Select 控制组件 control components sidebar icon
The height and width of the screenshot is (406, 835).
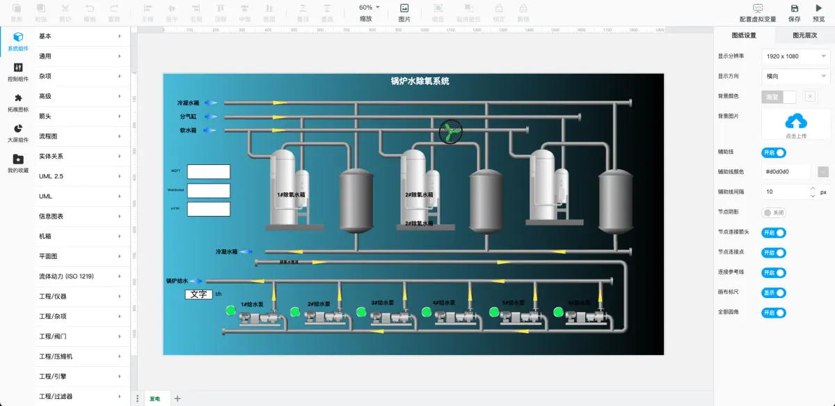point(18,71)
